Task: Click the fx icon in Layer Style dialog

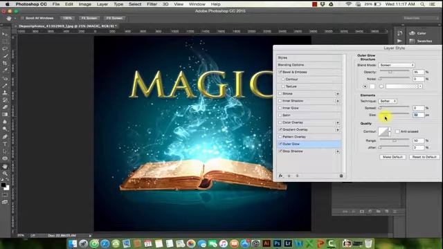Action: [280, 176]
